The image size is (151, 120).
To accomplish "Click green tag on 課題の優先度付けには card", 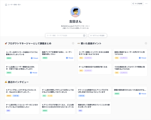I will (x=117, y=94).
